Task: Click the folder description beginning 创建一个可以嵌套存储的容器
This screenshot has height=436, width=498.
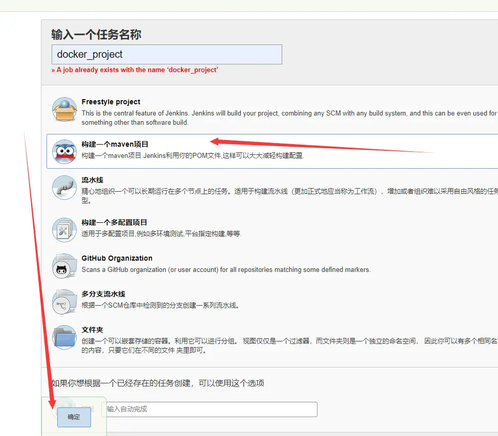Action: tap(290, 346)
